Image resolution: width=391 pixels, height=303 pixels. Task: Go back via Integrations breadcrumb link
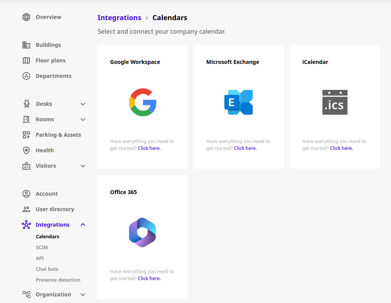point(119,18)
